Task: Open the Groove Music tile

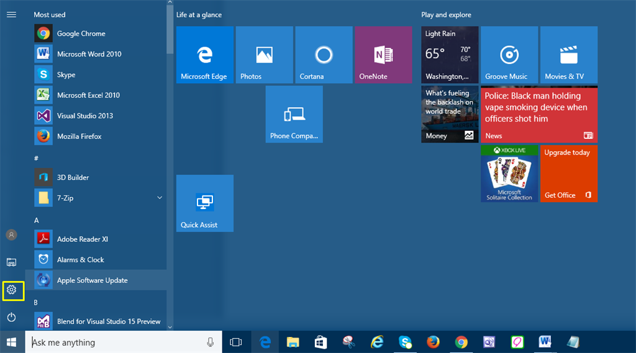Action: [509, 55]
